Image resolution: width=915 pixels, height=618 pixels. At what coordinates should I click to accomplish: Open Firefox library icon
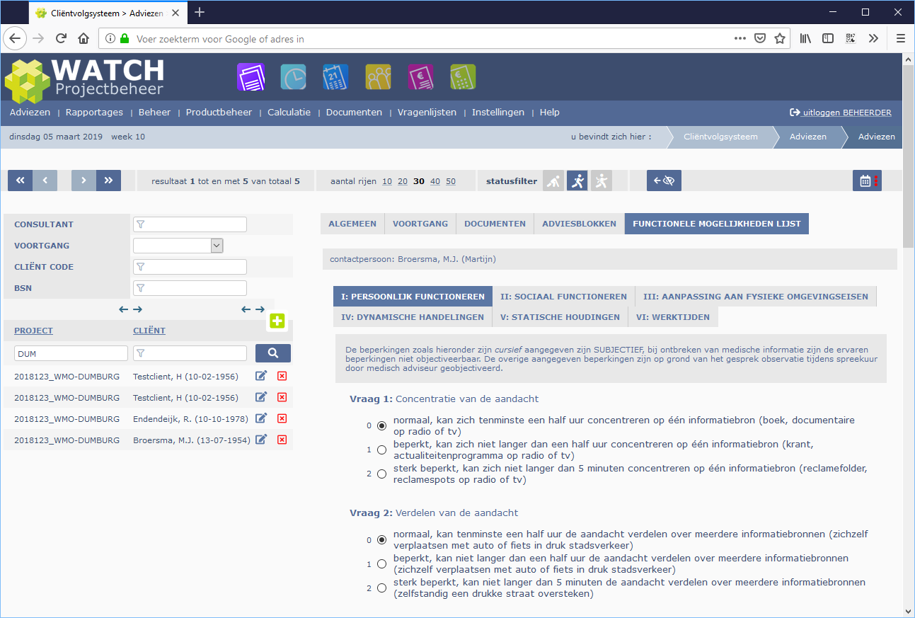[x=805, y=38]
